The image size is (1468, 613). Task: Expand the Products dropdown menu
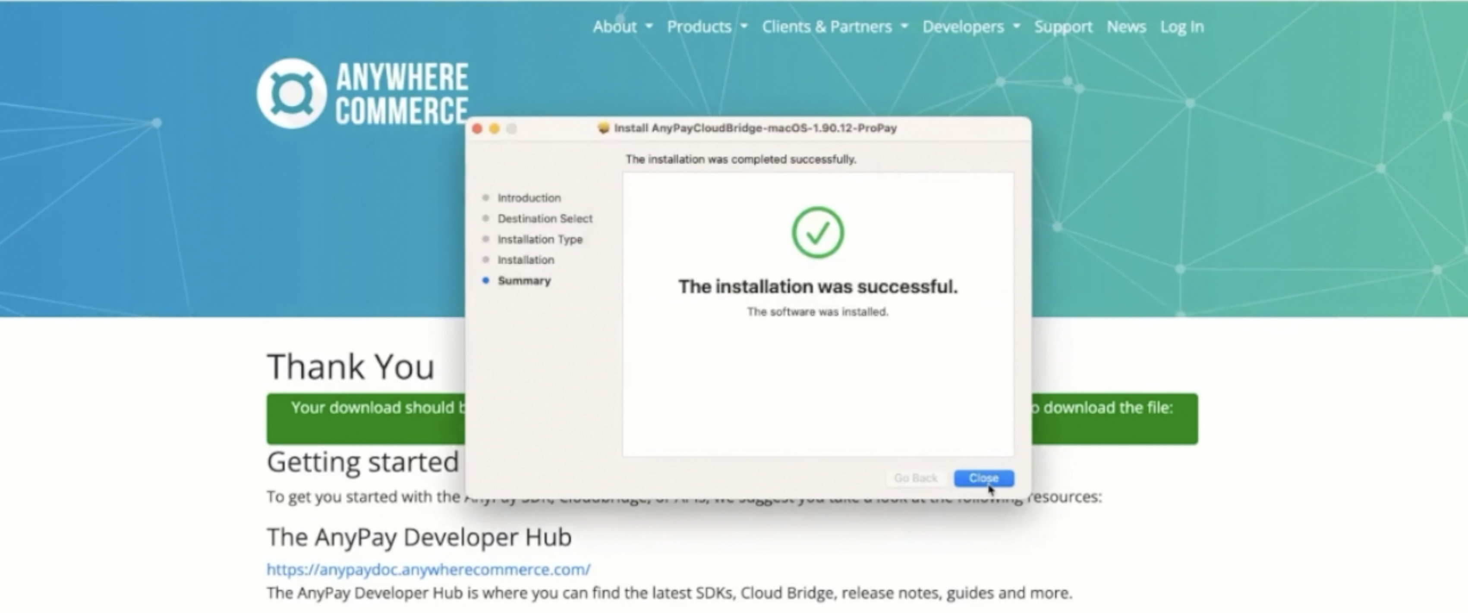(x=707, y=27)
